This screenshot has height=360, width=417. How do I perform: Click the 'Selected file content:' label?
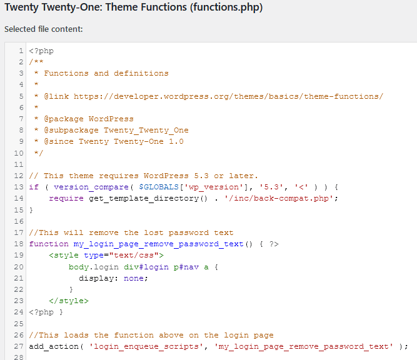tap(43, 29)
